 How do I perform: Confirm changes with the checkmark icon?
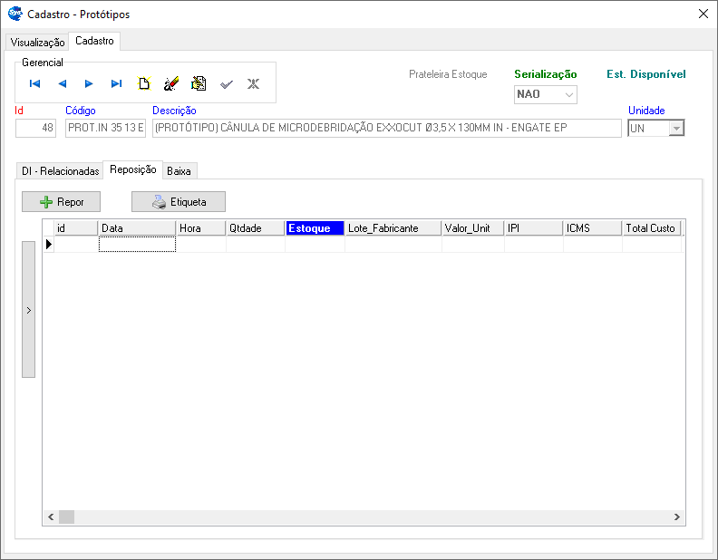pos(227,83)
